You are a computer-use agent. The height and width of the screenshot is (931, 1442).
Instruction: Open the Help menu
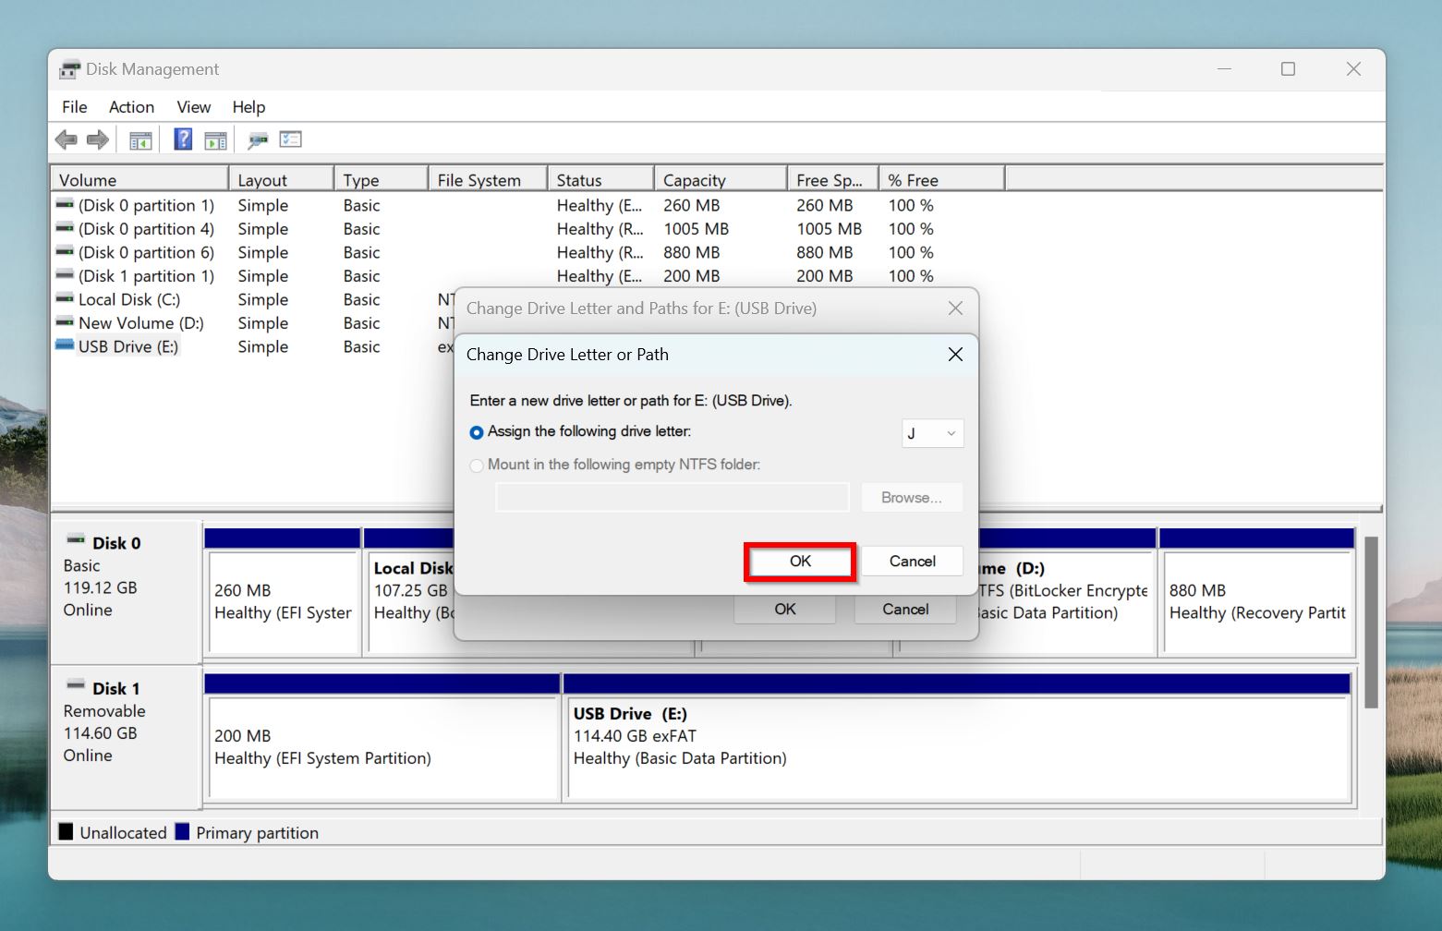coord(248,107)
